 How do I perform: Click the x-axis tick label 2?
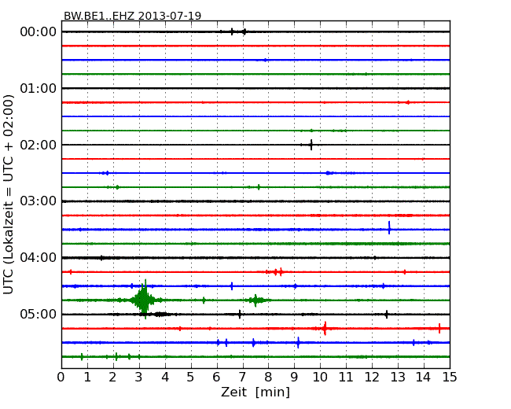click(x=112, y=378)
